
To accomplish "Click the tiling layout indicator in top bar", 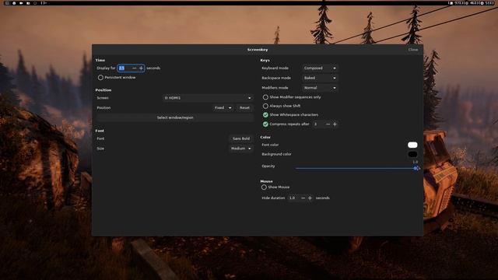I will tap(44, 3).
